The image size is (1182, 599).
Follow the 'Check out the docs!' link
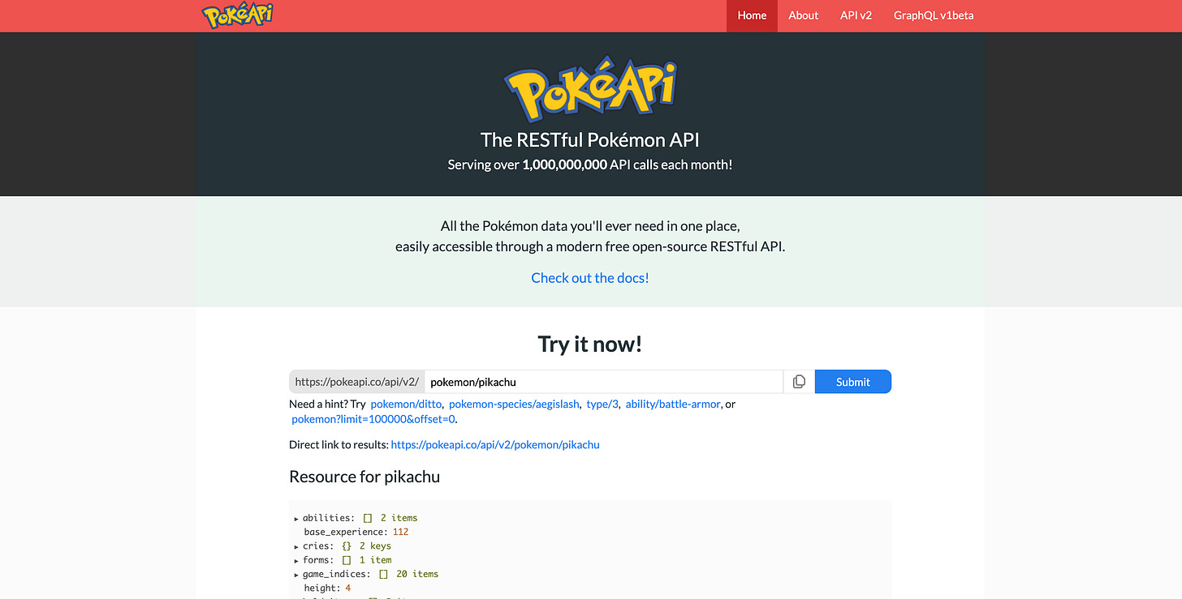coord(590,278)
